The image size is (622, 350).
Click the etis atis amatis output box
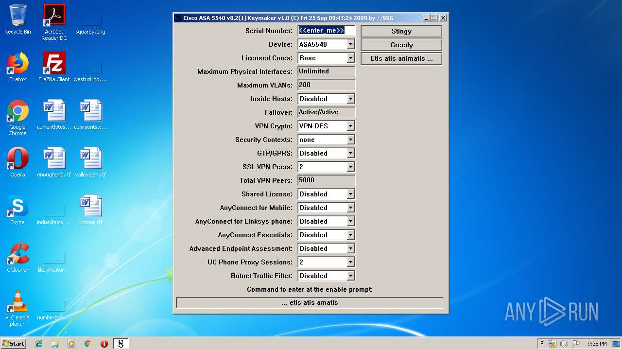coord(310,303)
